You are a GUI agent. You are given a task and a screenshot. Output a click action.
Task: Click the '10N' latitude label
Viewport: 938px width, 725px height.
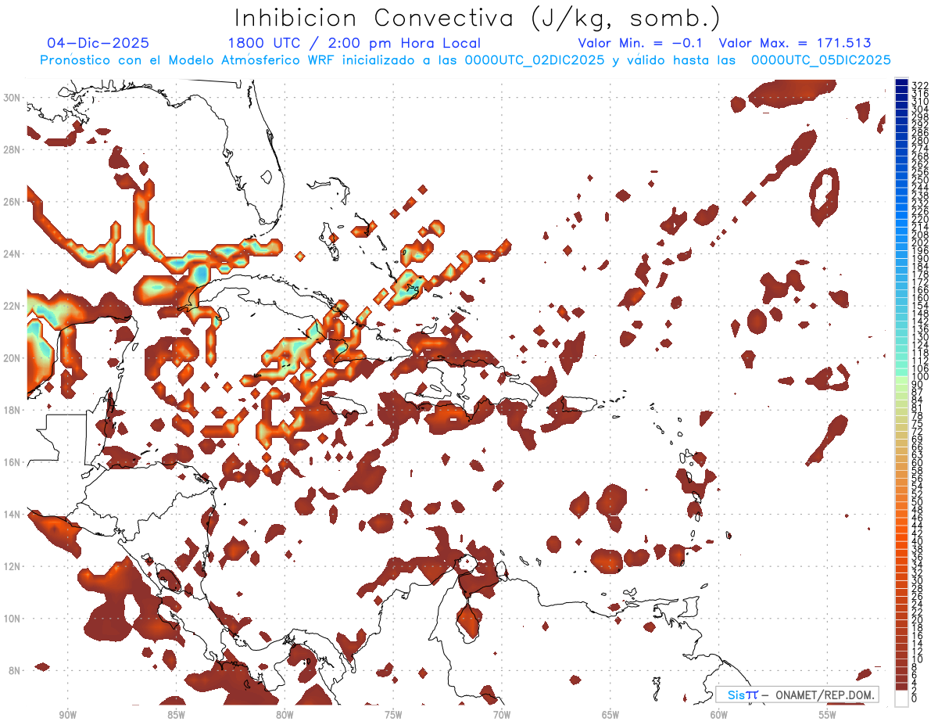click(x=13, y=618)
